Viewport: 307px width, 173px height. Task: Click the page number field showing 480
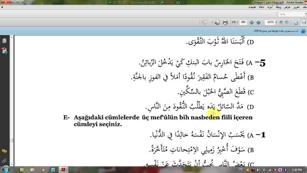(243, 22)
